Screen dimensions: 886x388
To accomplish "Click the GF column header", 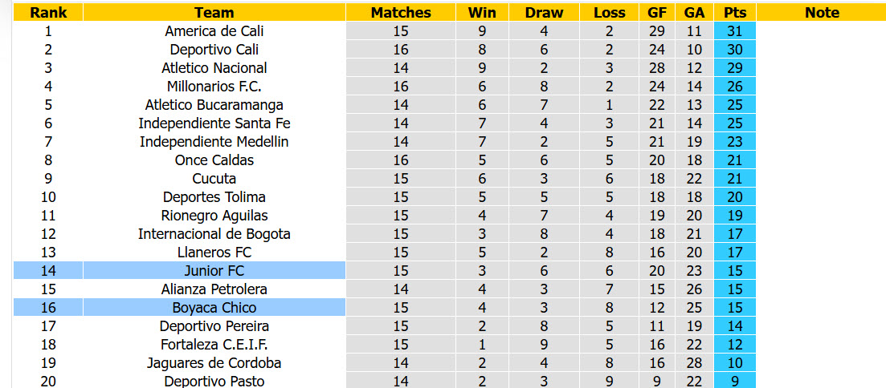I will (656, 12).
